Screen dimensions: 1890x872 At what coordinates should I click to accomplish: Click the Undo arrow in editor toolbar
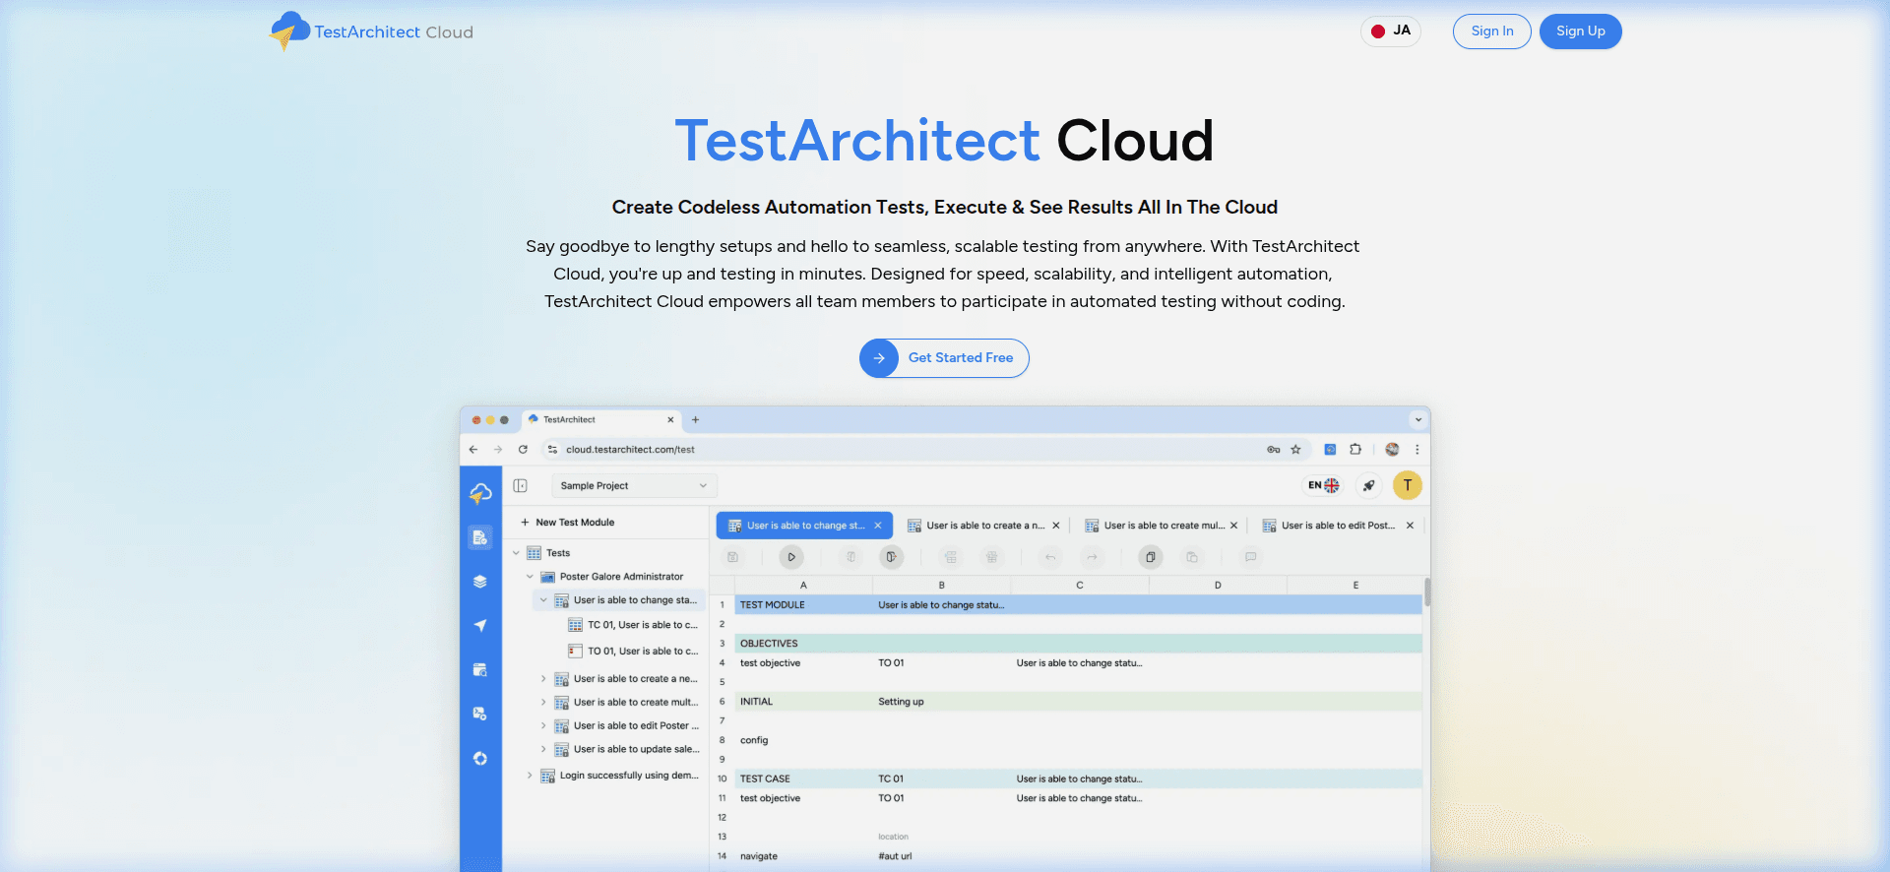[x=1050, y=557]
